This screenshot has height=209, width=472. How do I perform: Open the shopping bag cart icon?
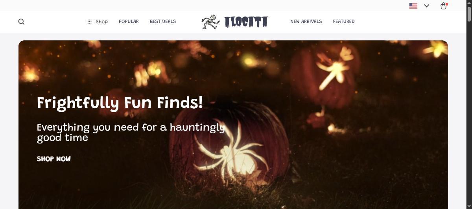coord(444,6)
